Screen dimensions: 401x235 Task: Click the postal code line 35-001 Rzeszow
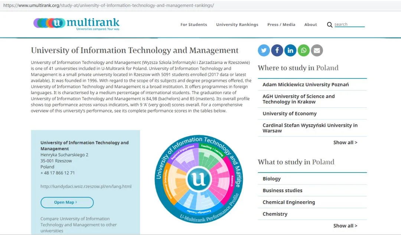point(56,161)
